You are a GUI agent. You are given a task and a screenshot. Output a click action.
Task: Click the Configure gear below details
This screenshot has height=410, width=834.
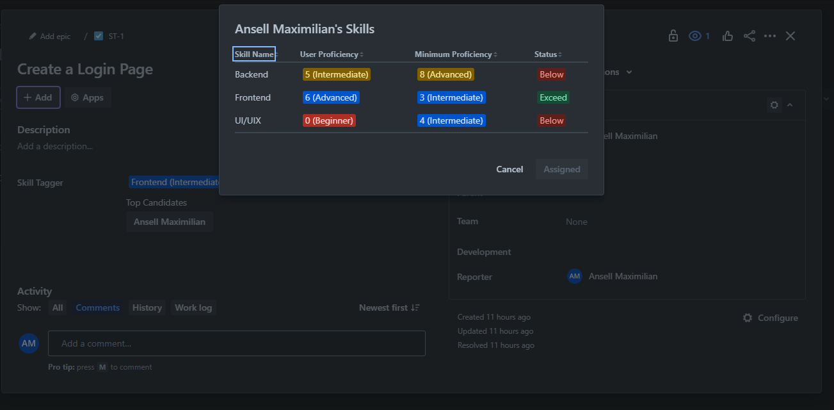pos(770,317)
